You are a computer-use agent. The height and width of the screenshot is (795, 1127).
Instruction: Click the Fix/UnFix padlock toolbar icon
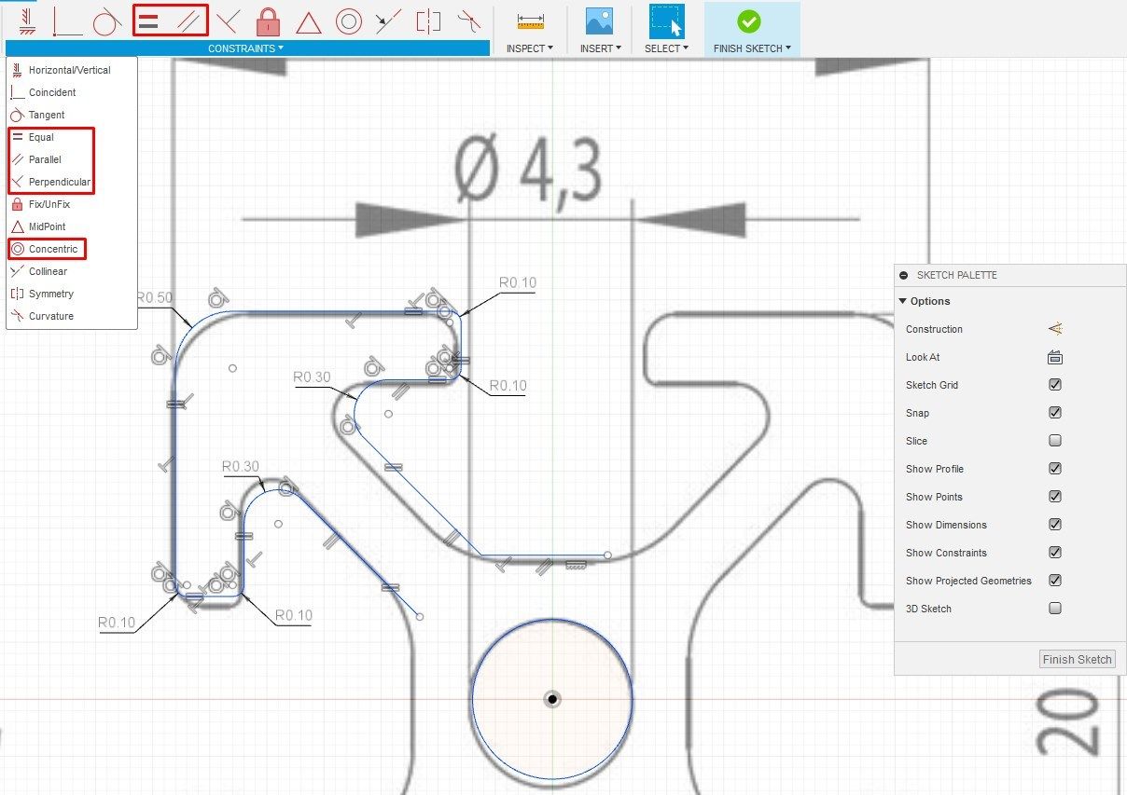[269, 21]
